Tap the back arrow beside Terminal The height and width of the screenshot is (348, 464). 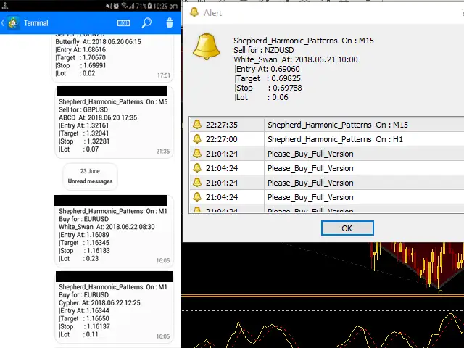4,23
